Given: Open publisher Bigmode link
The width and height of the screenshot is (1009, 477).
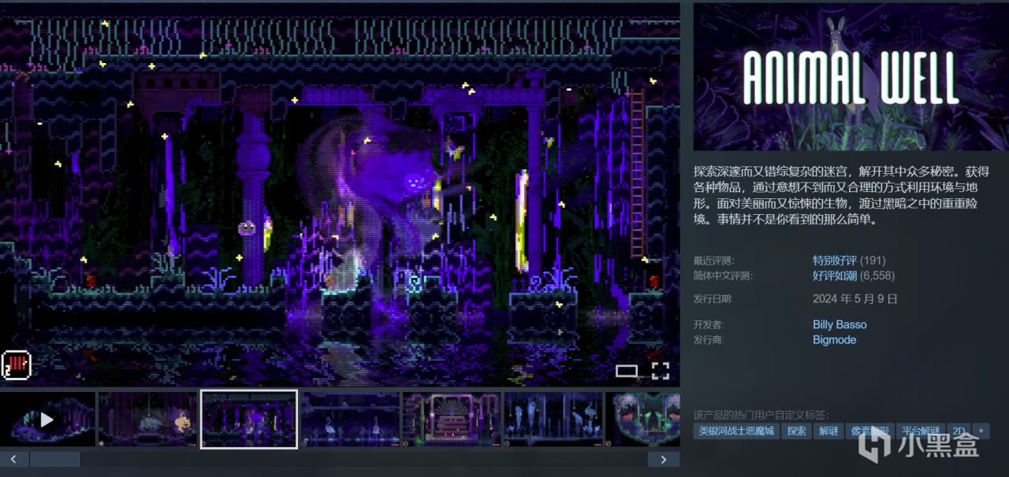Looking at the screenshot, I should click(x=834, y=340).
